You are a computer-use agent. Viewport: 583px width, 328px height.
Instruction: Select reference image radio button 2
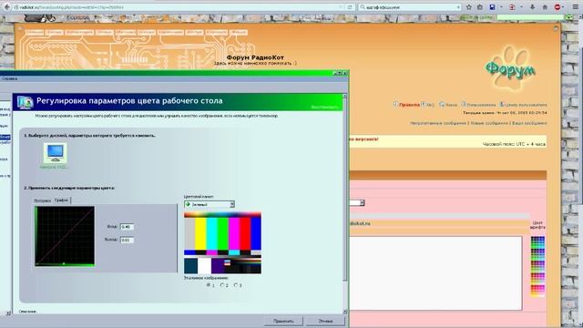click(222, 285)
